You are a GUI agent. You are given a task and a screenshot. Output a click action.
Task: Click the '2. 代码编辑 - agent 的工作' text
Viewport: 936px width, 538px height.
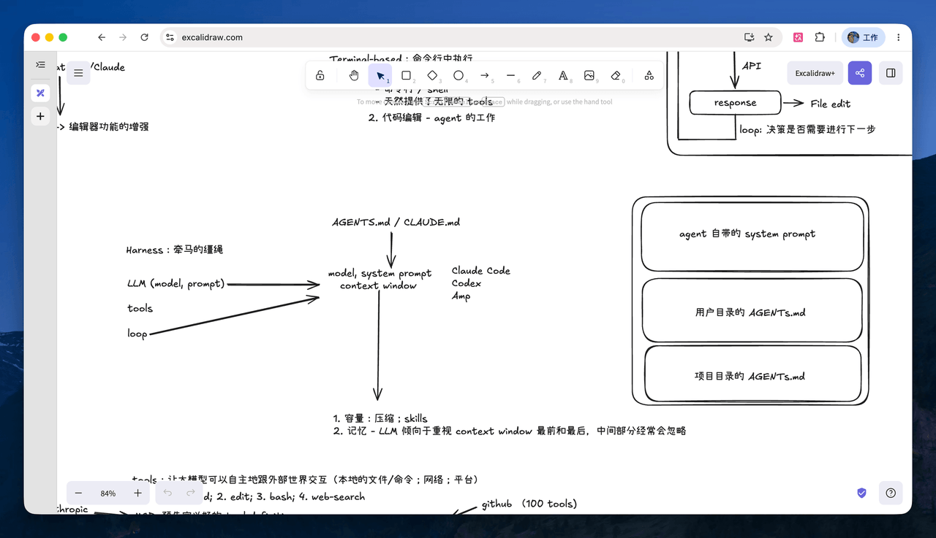point(431,117)
